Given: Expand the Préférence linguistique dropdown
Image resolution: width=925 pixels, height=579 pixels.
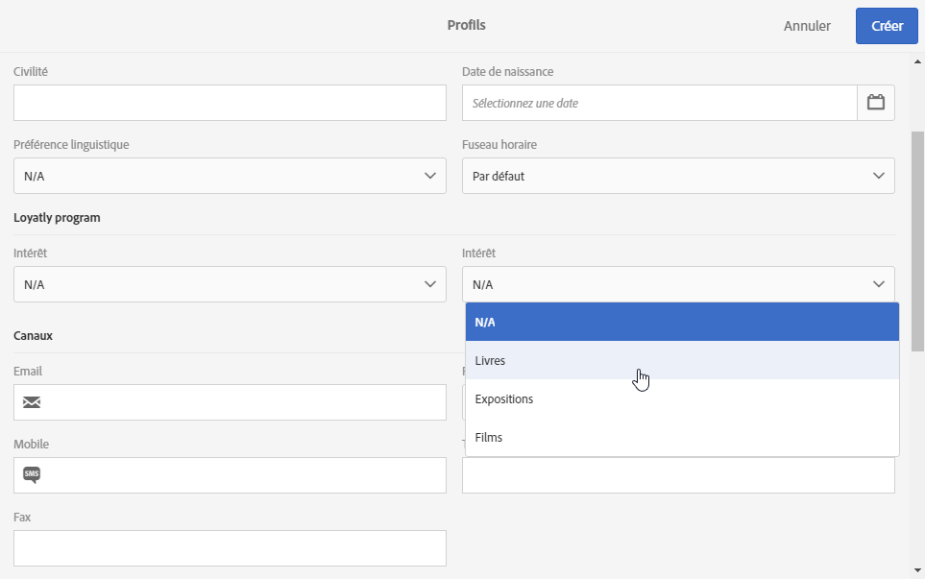Looking at the screenshot, I should tap(230, 176).
